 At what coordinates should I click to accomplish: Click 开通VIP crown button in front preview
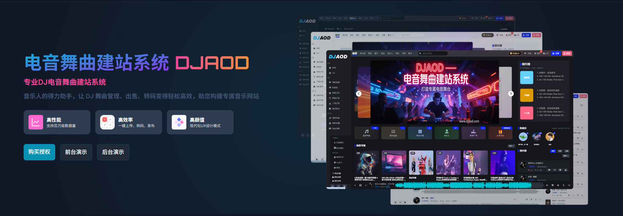(515, 53)
